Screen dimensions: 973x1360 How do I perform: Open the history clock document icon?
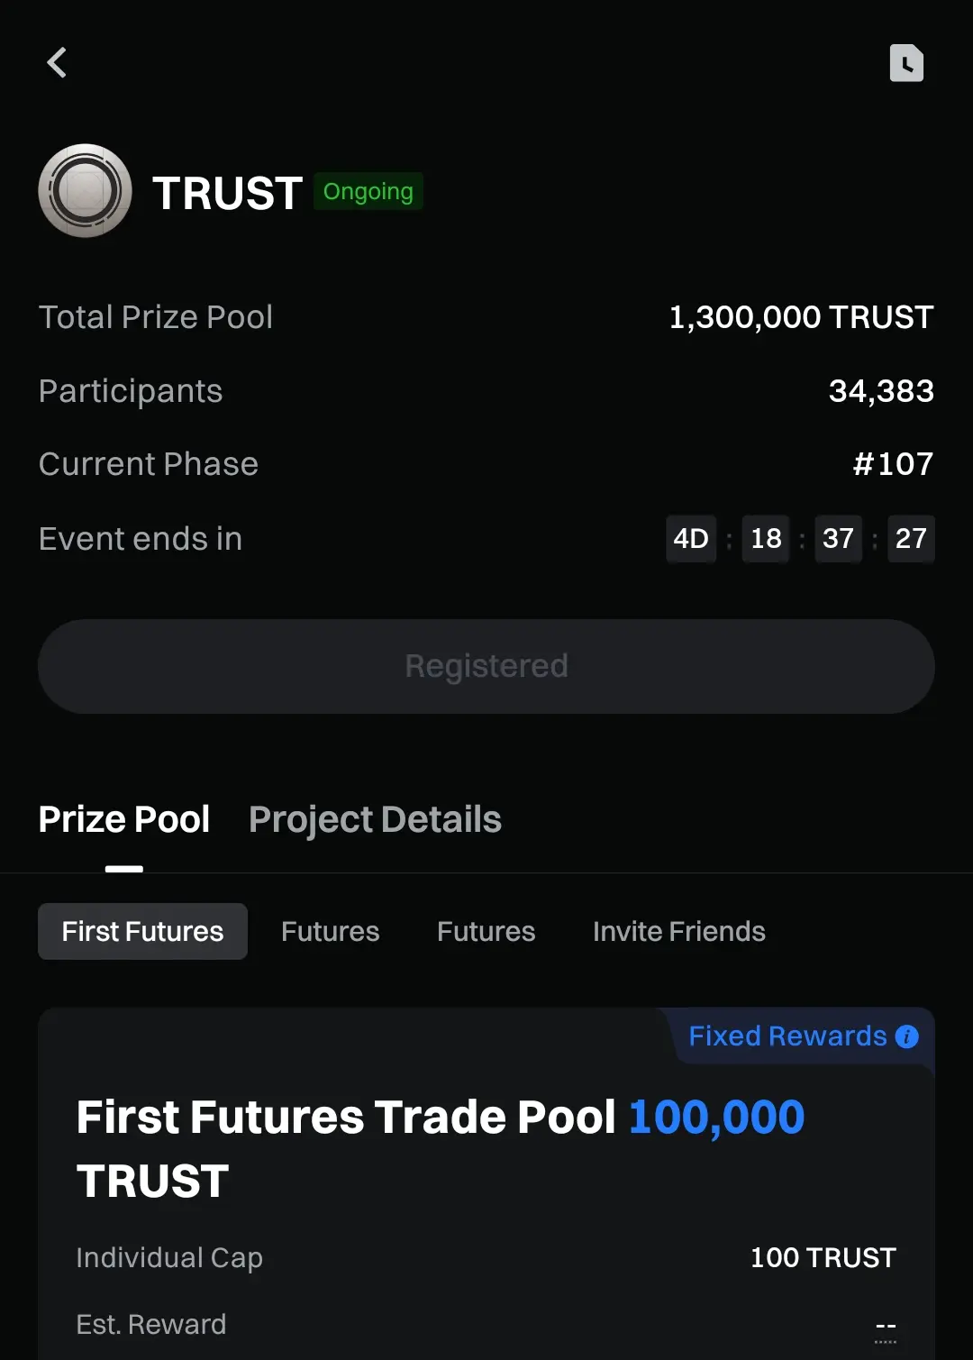tap(906, 63)
